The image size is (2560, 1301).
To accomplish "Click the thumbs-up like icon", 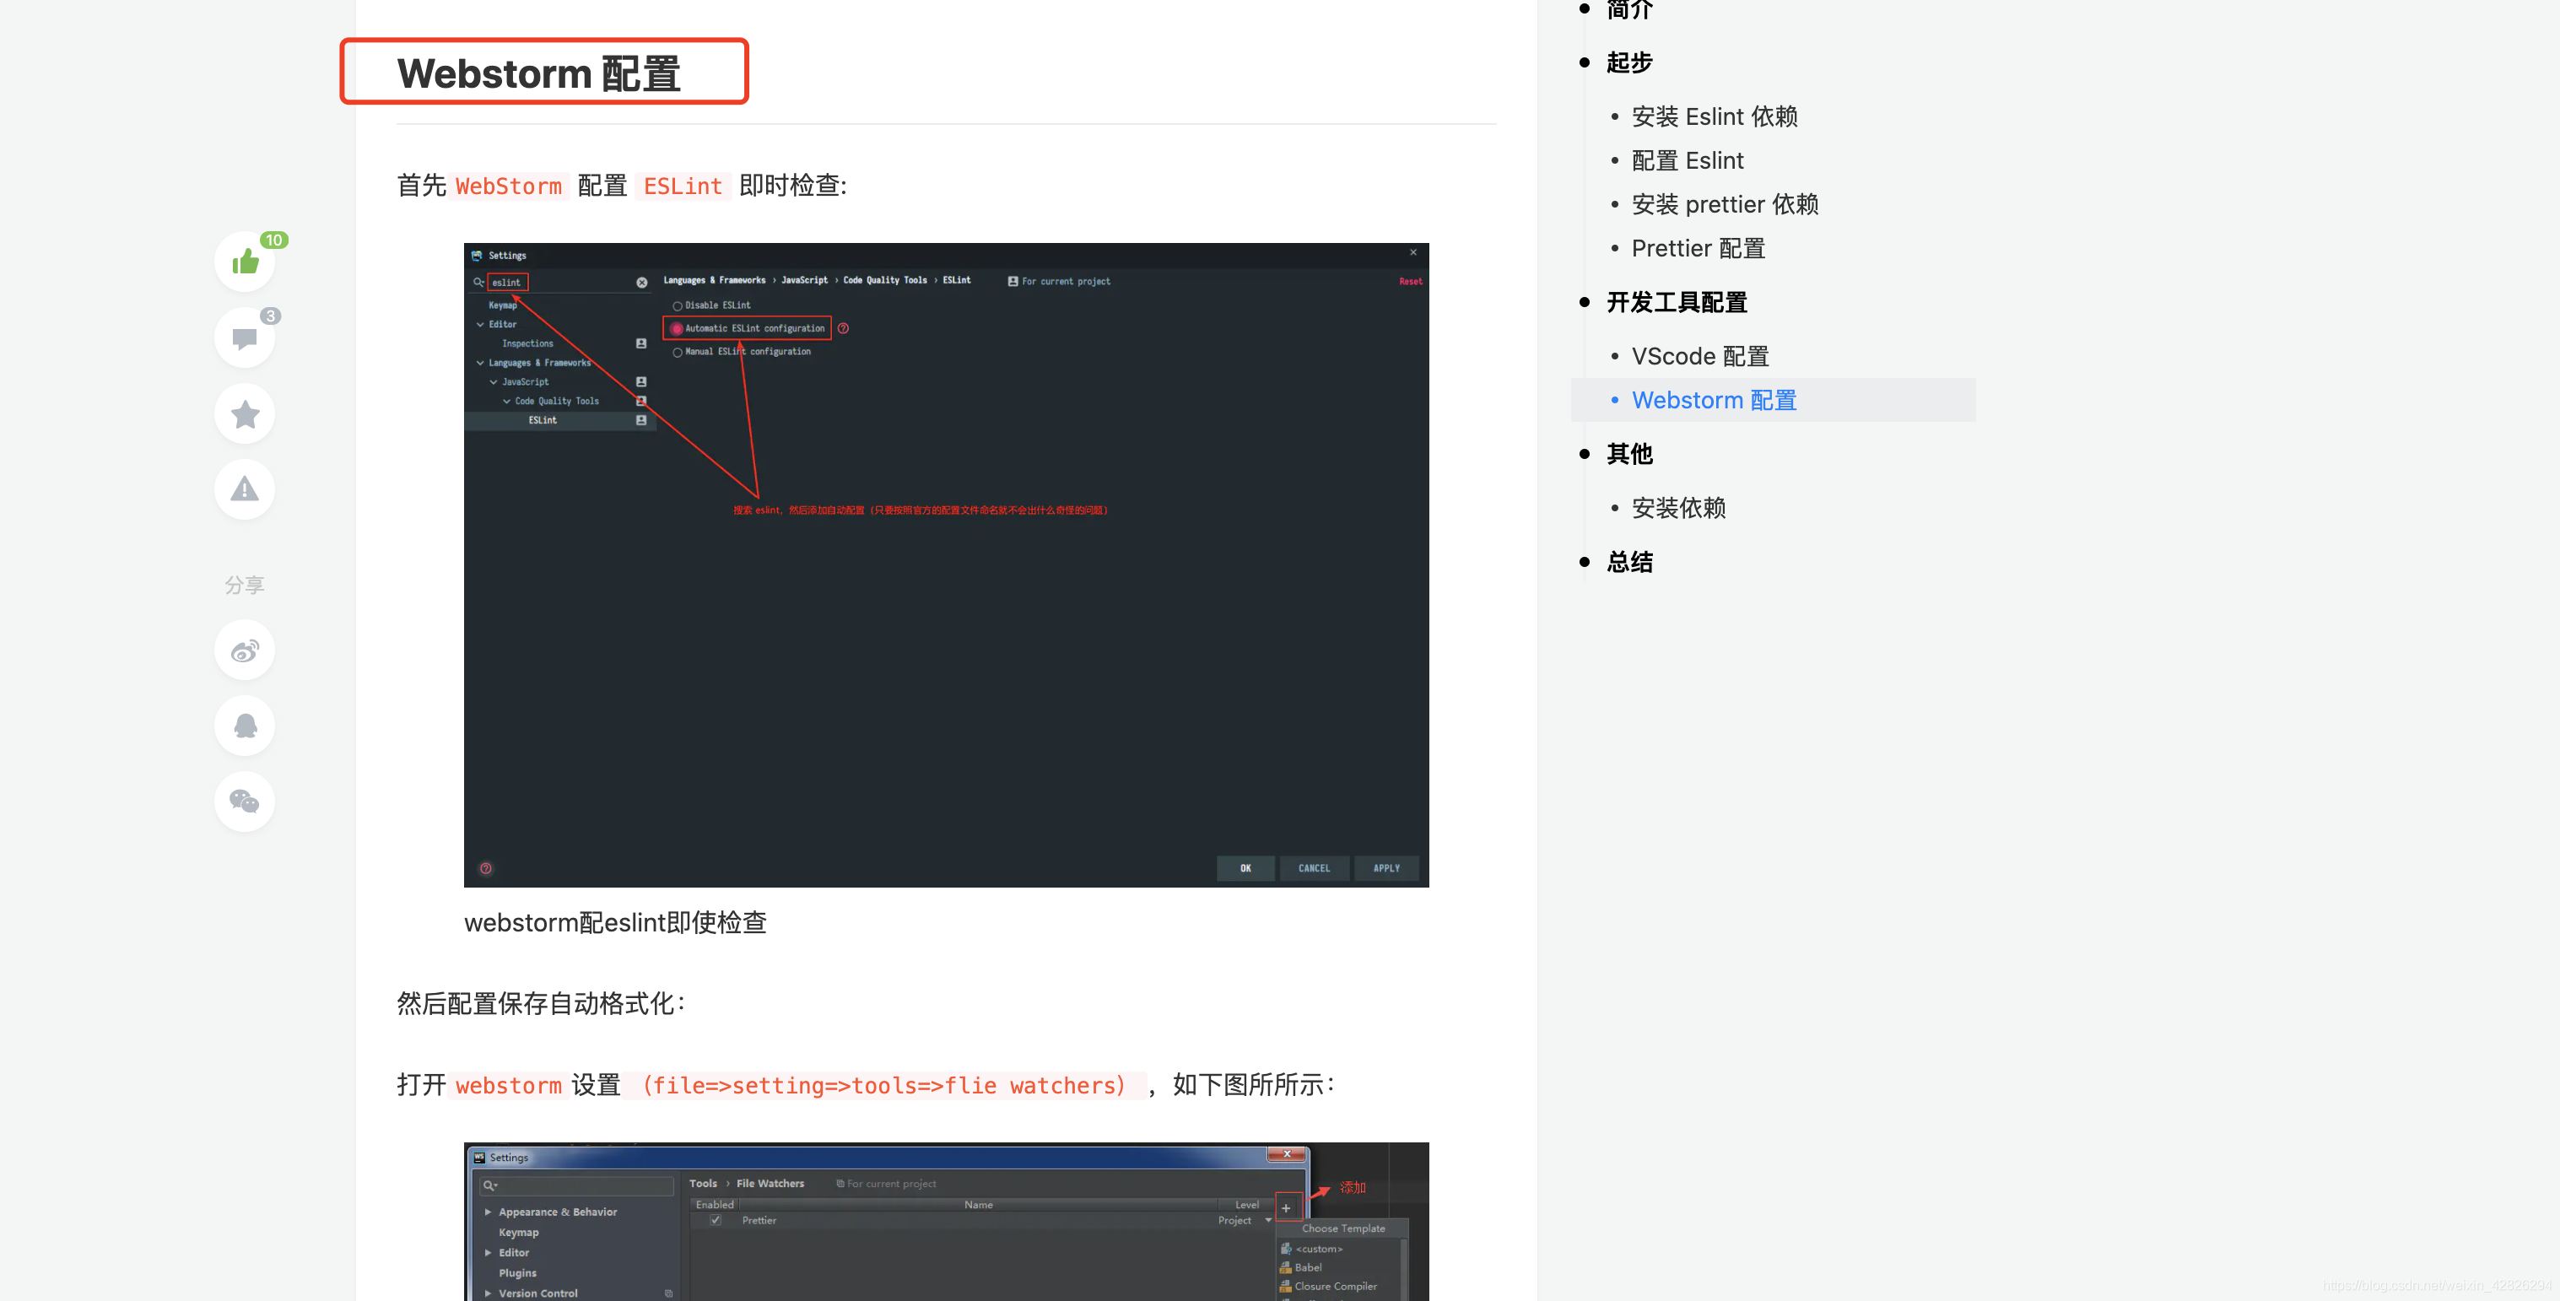I will [245, 262].
